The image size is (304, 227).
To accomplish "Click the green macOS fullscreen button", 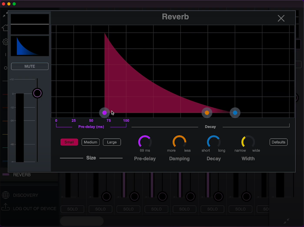I will pyautogui.click(x=14, y=4).
